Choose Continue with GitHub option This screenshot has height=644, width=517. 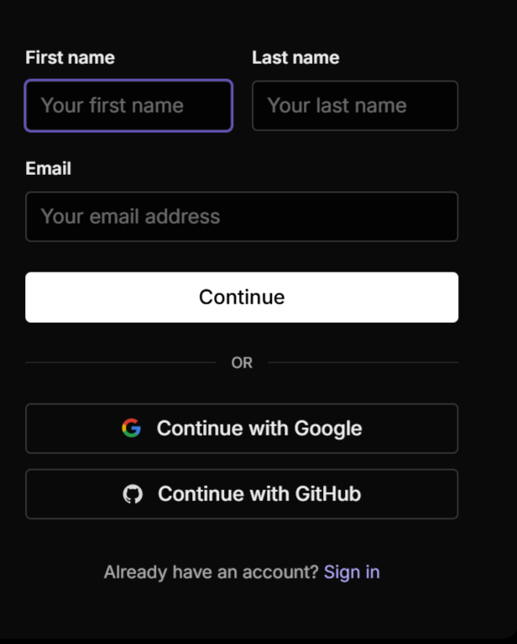tap(242, 494)
